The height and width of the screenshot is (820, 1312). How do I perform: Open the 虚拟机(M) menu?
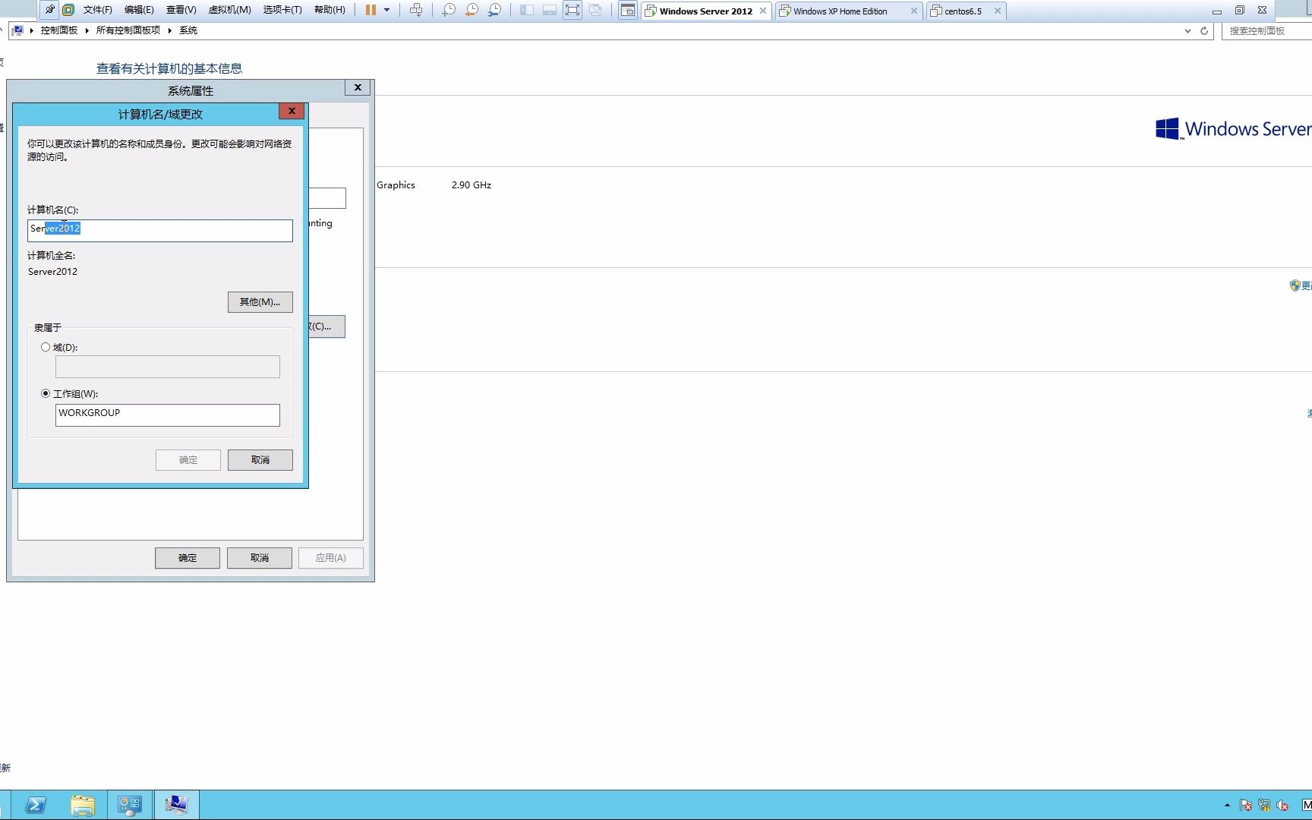[x=229, y=10]
